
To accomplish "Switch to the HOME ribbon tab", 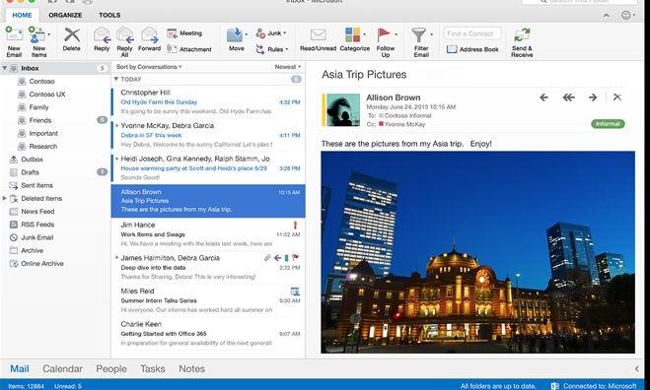I will 22,15.
